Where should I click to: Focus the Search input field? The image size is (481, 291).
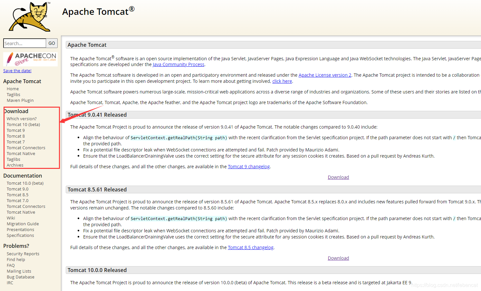click(25, 43)
